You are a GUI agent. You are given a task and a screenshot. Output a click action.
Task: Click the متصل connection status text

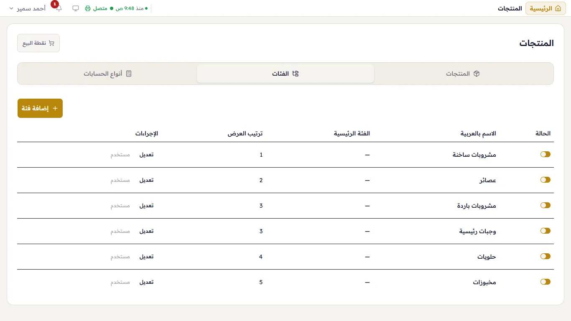pos(100,8)
